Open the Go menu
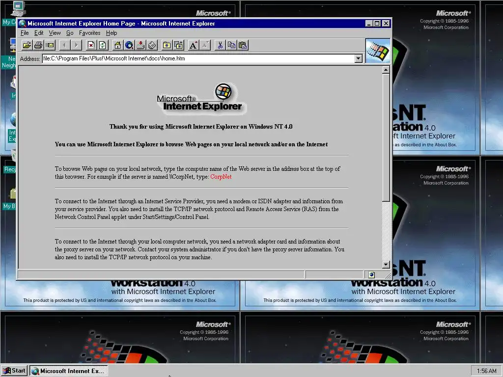Screen dimensions: 503x377 tap(70, 33)
